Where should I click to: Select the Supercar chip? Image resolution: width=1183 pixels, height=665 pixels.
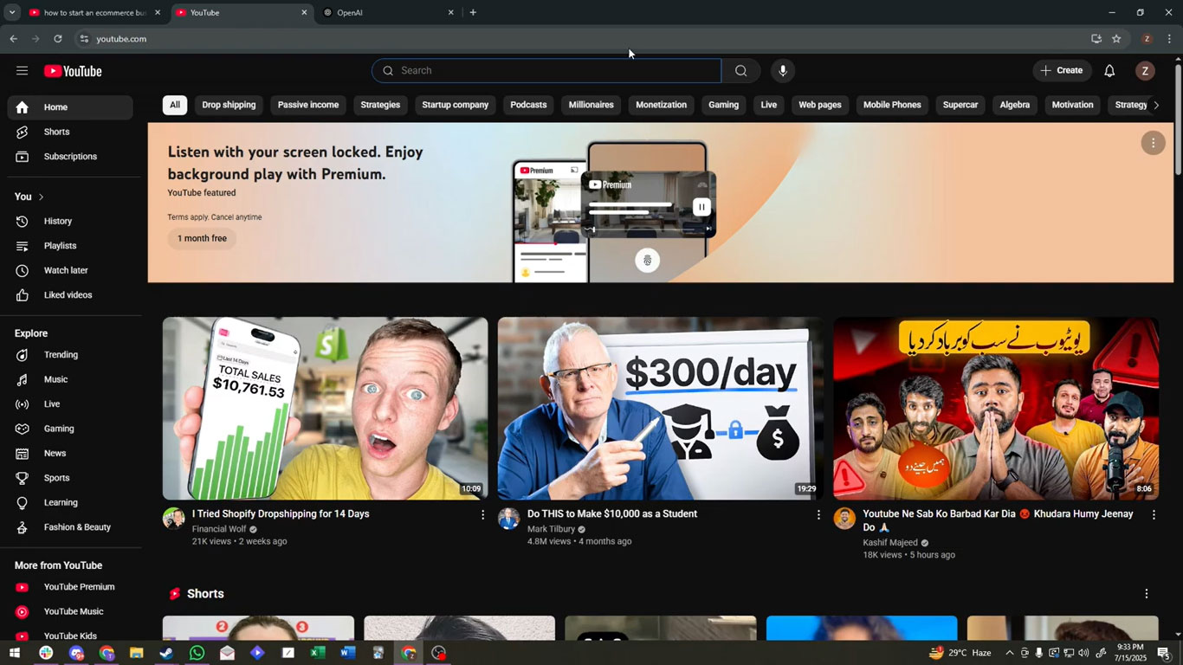coord(960,105)
